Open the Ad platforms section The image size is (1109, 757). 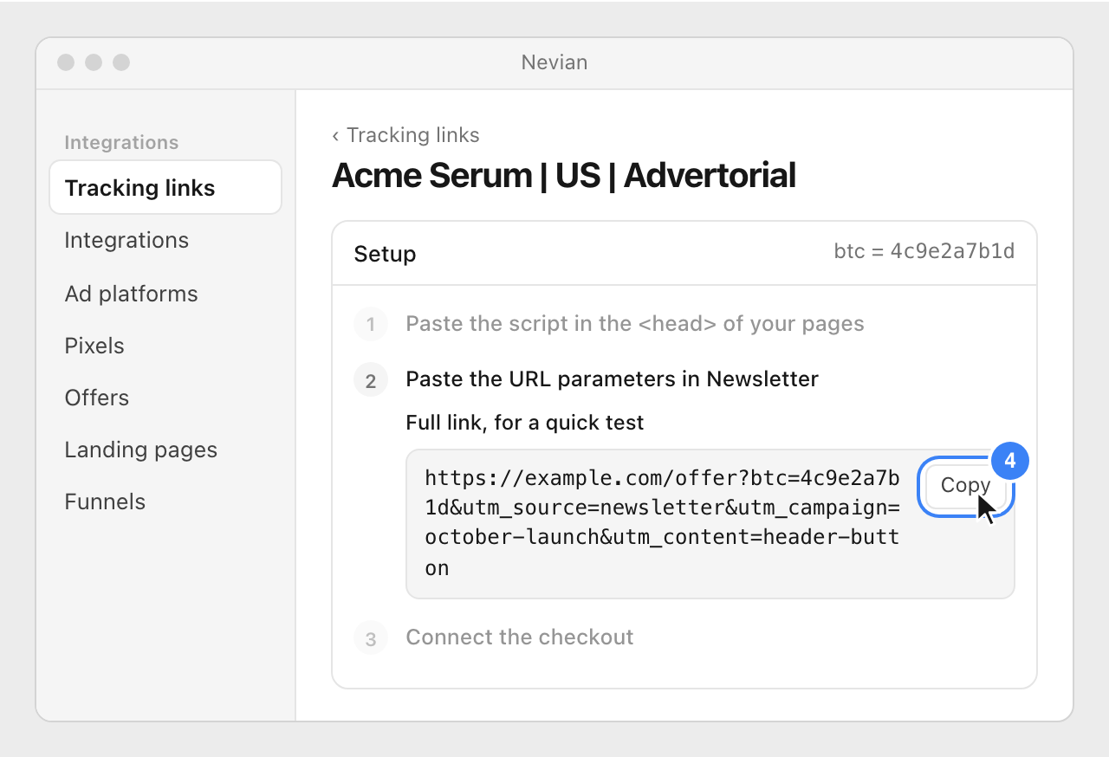pos(131,294)
